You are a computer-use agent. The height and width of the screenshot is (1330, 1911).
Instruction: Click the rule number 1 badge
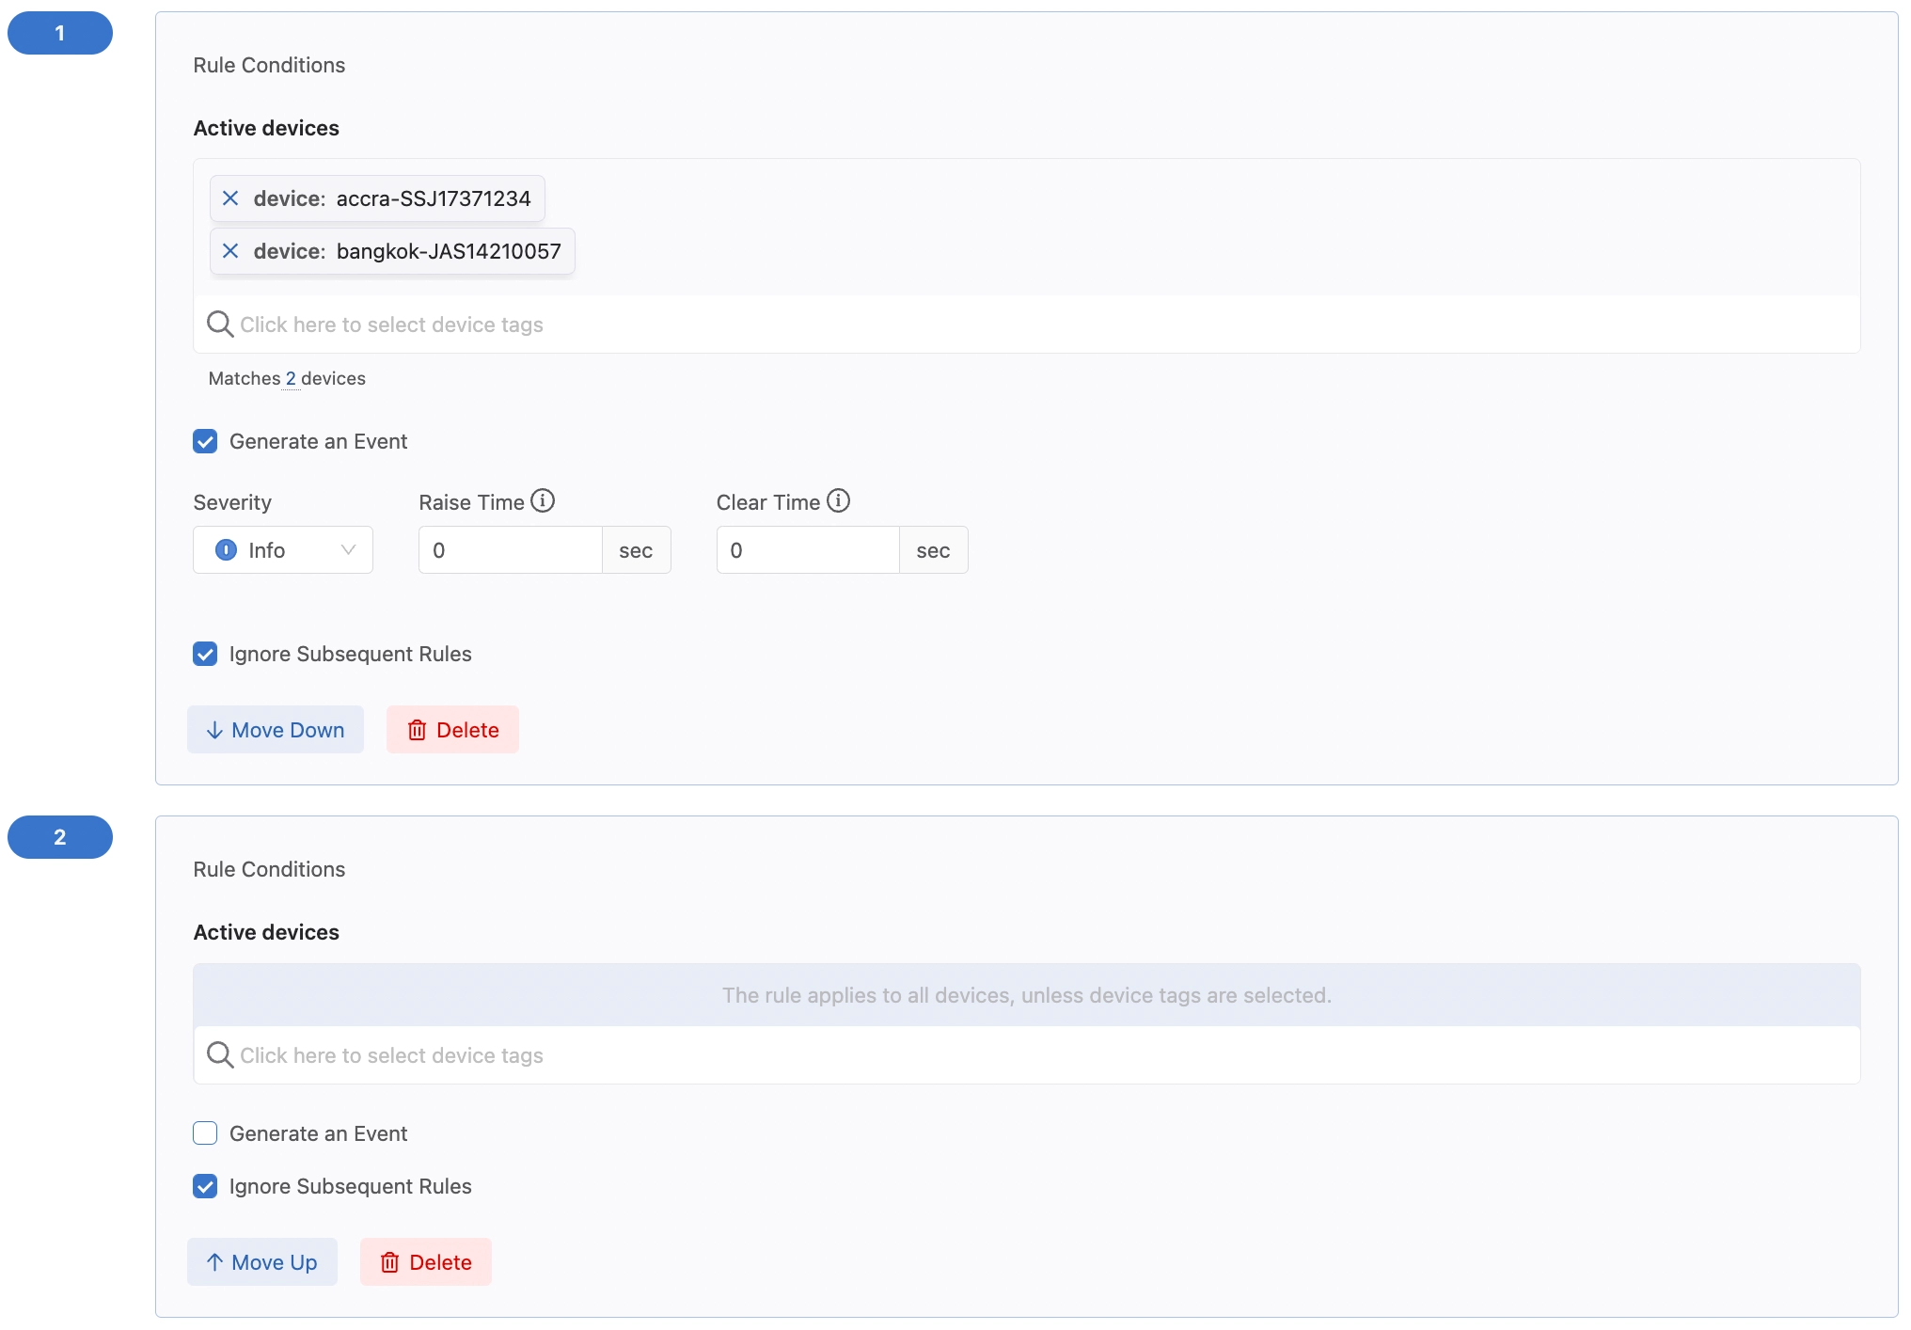(x=60, y=33)
